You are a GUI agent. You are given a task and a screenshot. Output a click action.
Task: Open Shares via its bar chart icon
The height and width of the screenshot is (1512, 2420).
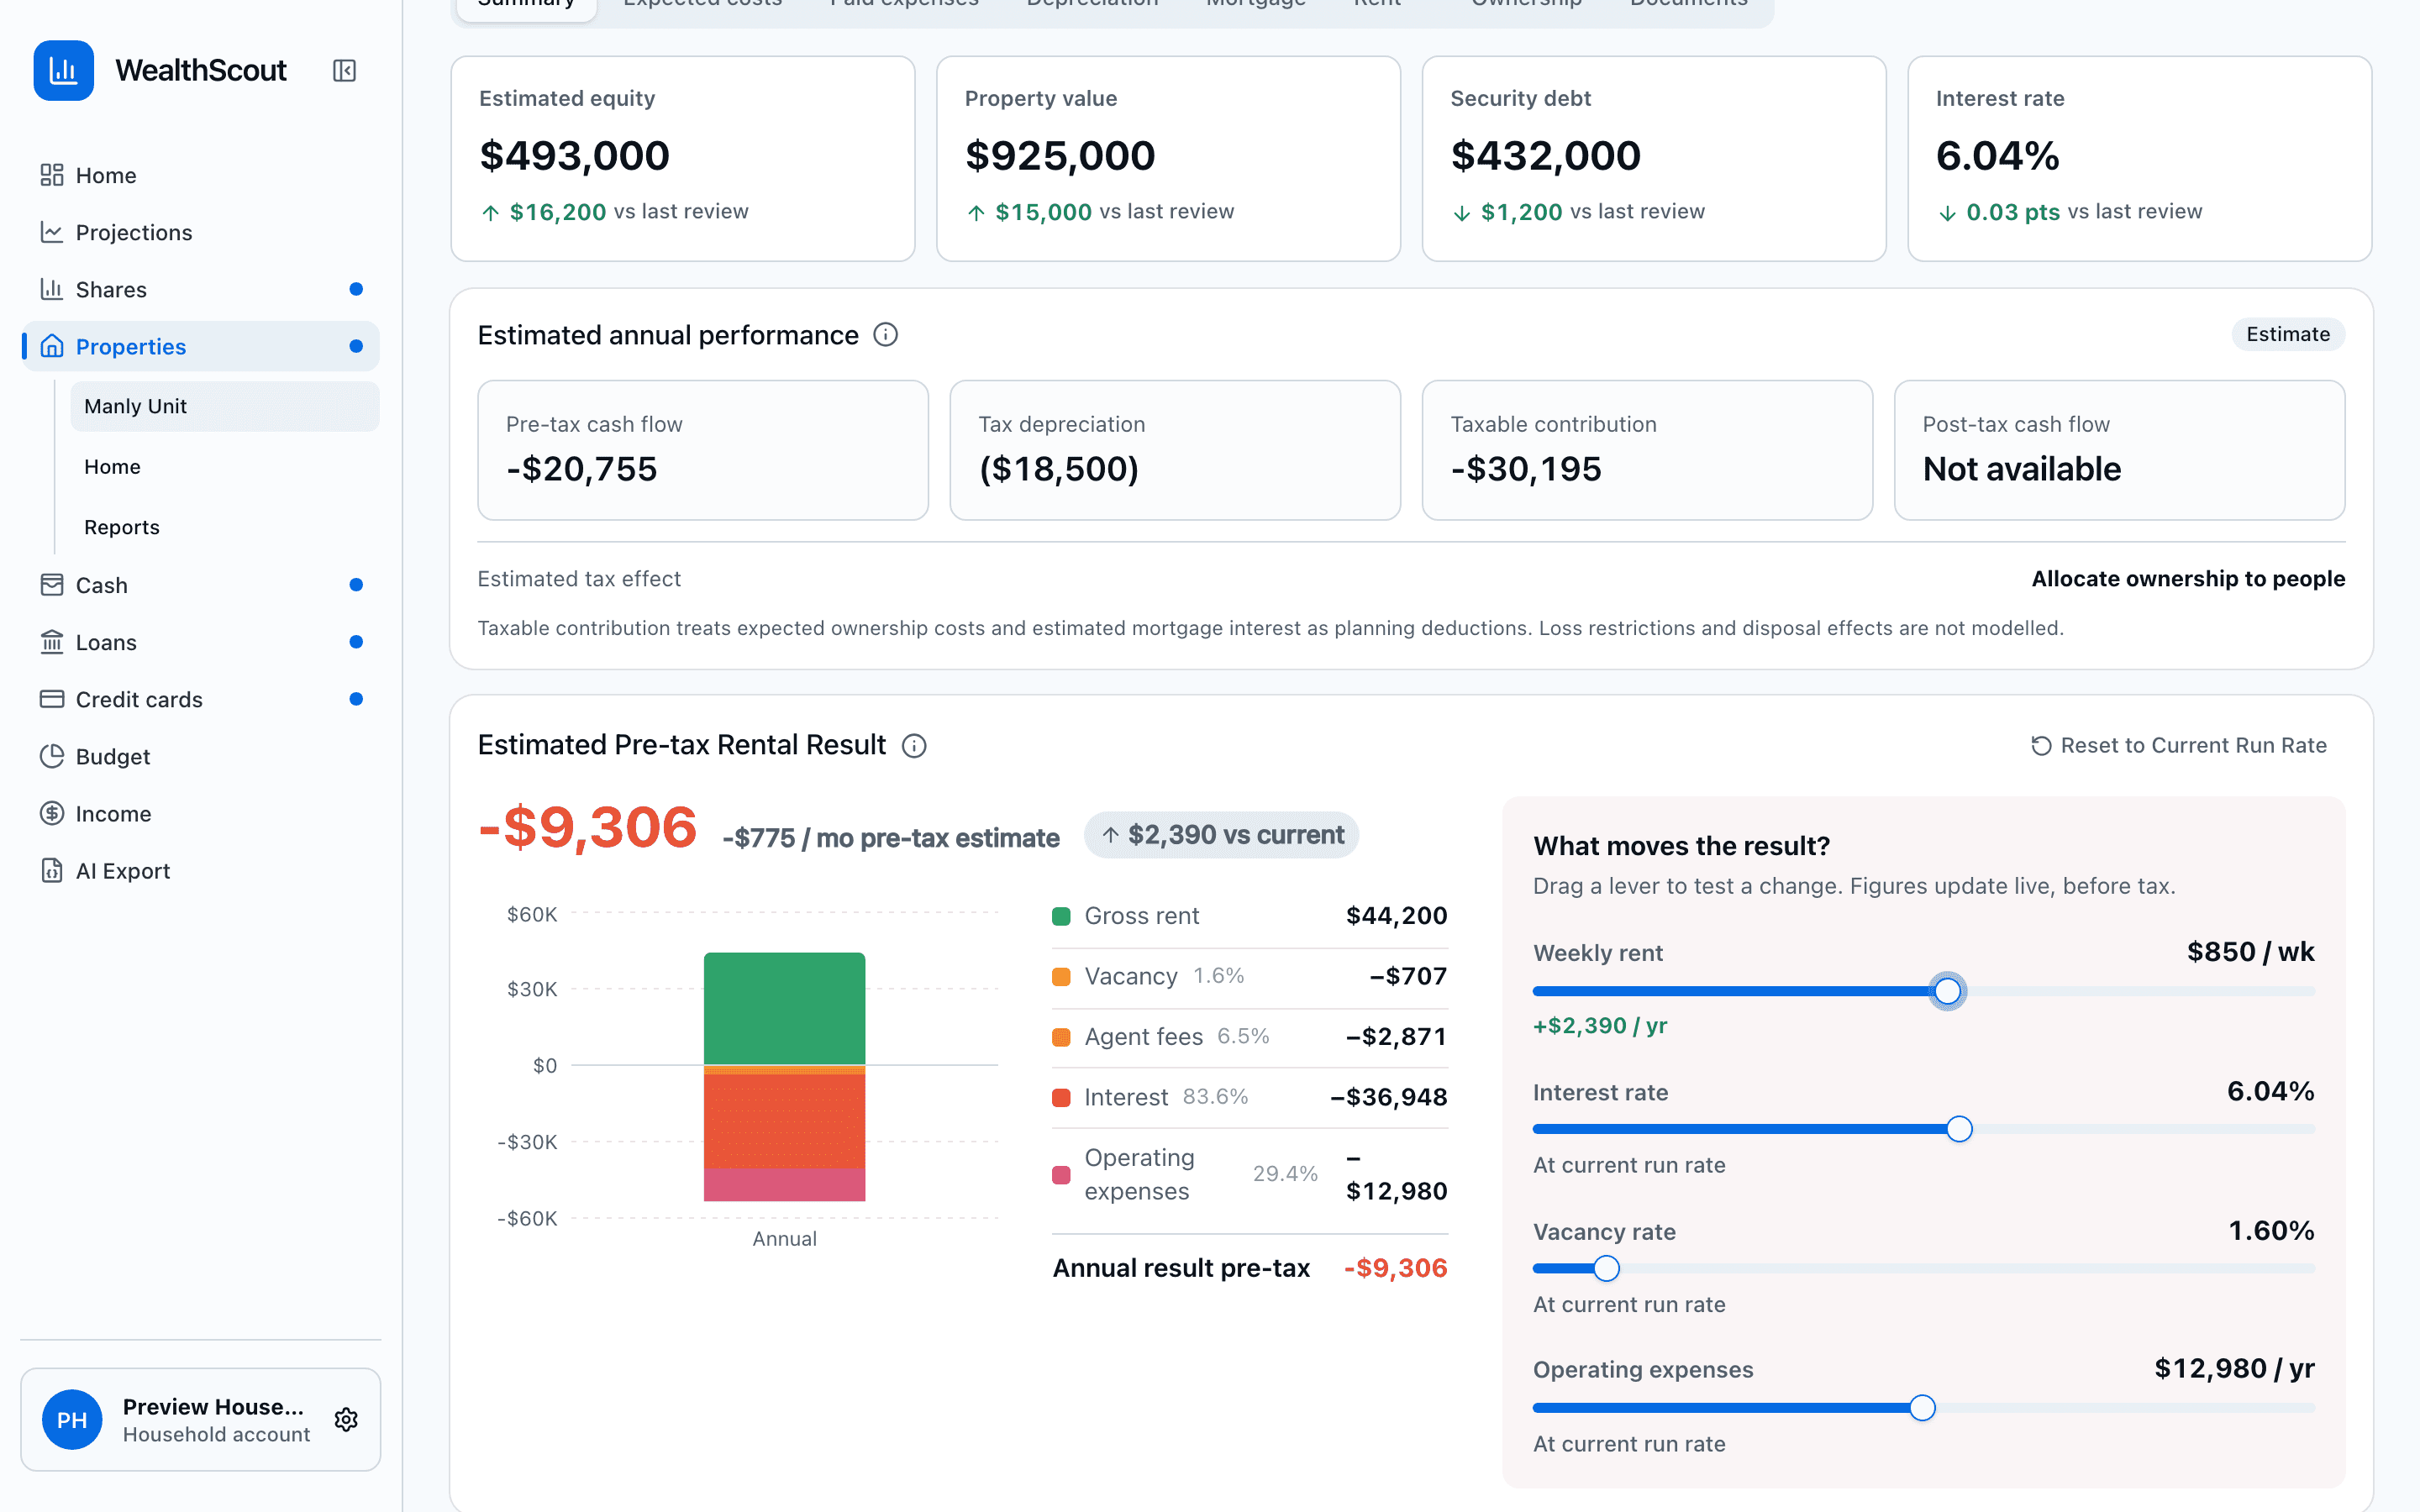52,289
